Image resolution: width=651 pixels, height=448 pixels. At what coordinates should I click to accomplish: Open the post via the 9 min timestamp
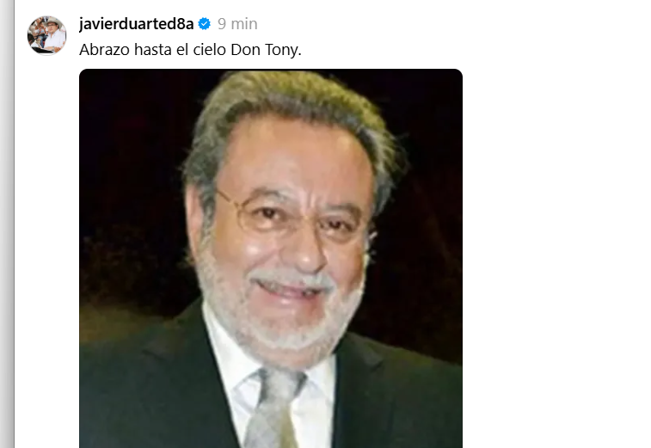(237, 24)
